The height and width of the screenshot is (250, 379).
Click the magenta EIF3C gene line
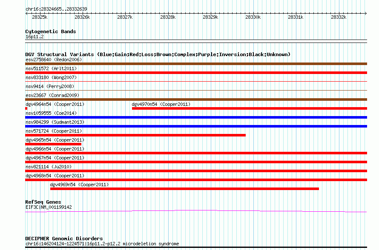click(196, 211)
